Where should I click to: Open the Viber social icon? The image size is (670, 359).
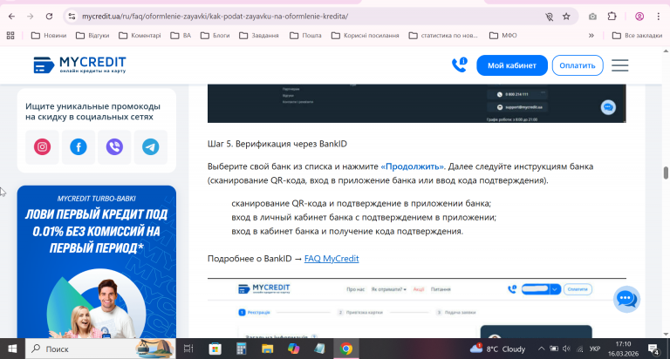click(114, 147)
